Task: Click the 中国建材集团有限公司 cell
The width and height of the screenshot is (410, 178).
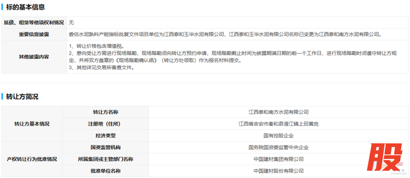Action: click(278, 159)
